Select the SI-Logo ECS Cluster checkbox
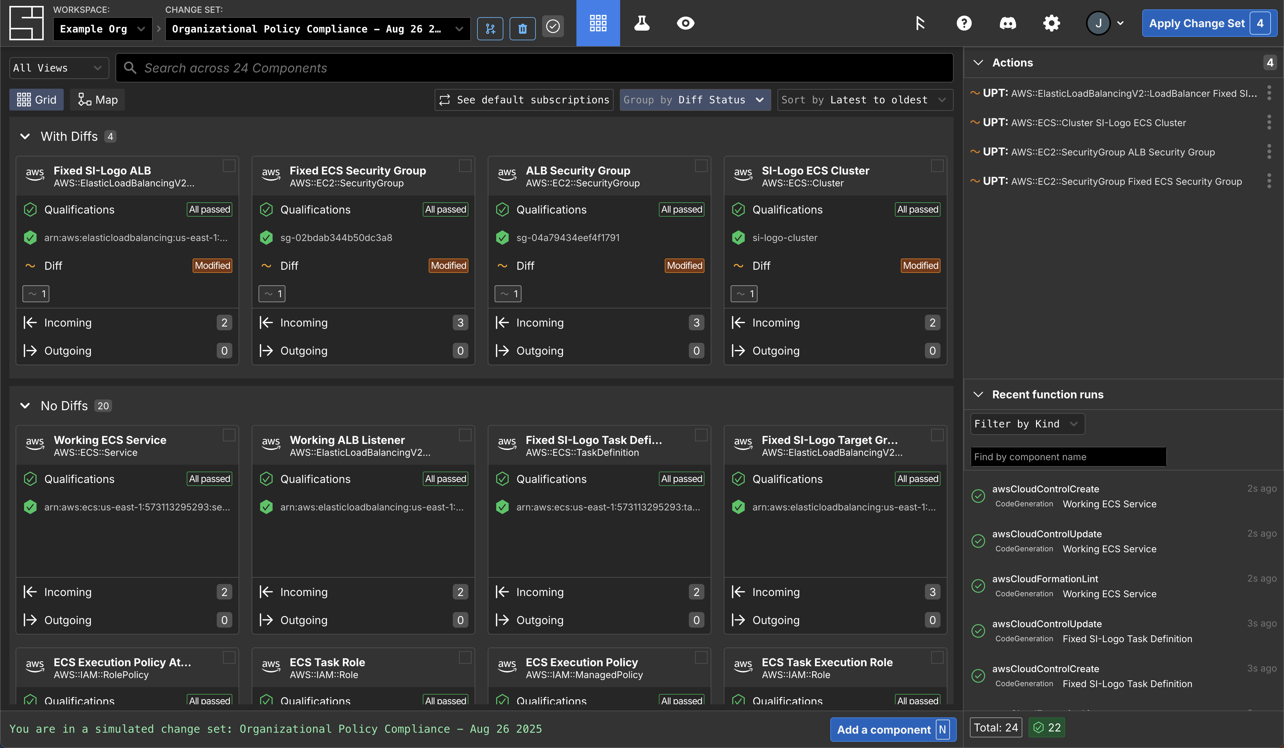Screen dimensions: 1284x748 click(x=937, y=165)
